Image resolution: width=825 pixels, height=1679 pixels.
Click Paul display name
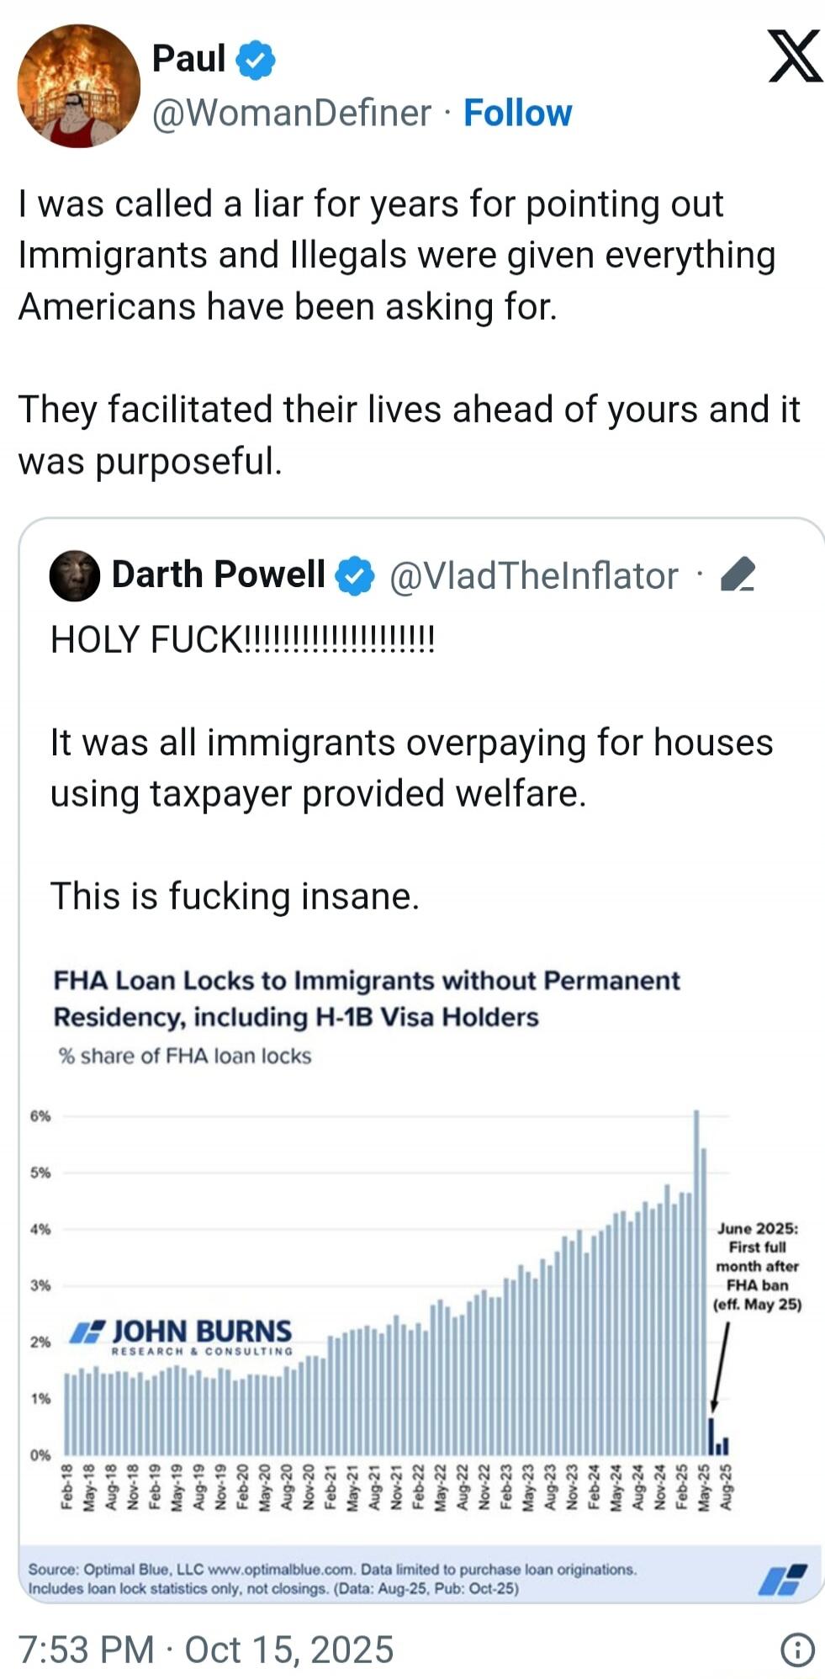188,59
